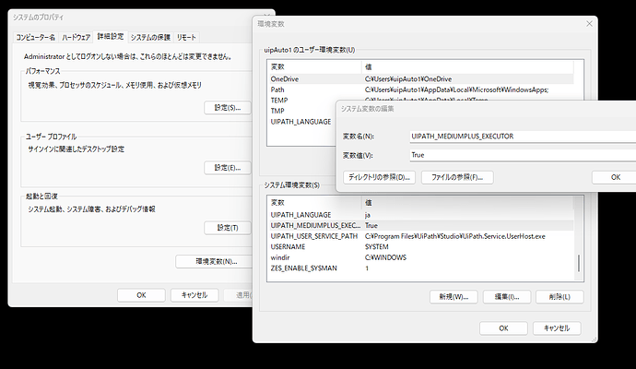
Task: Select the ZES_ENABLE_SYSMAN system variable row
Action: tap(420, 268)
